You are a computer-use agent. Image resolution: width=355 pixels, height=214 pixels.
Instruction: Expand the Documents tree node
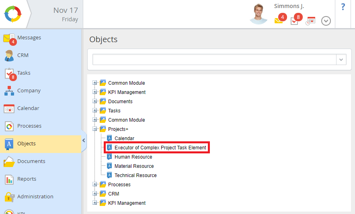click(95, 102)
